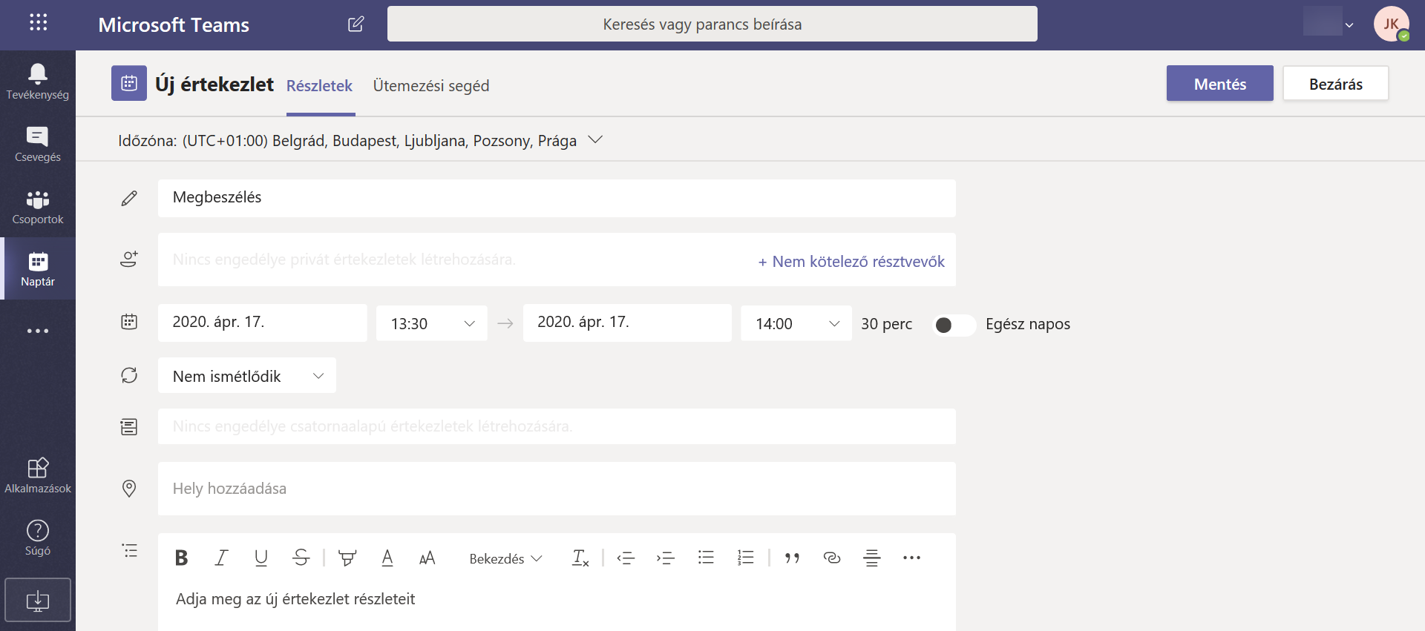Image resolution: width=1425 pixels, height=631 pixels.
Task: Switch to the Ütemezési segéd tab
Action: [430, 86]
